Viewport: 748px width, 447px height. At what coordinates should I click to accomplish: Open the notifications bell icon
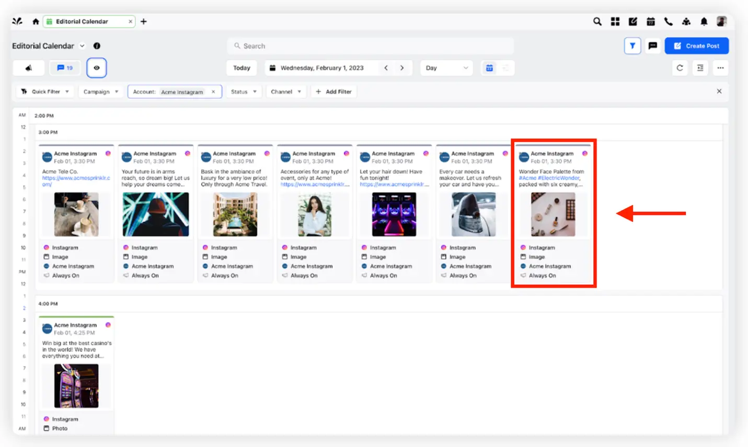(x=704, y=21)
